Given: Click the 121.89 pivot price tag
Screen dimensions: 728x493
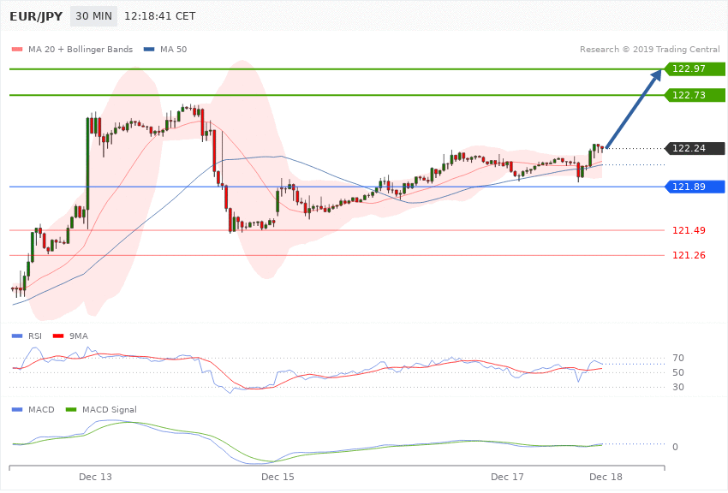Looking at the screenshot, I should click(695, 187).
